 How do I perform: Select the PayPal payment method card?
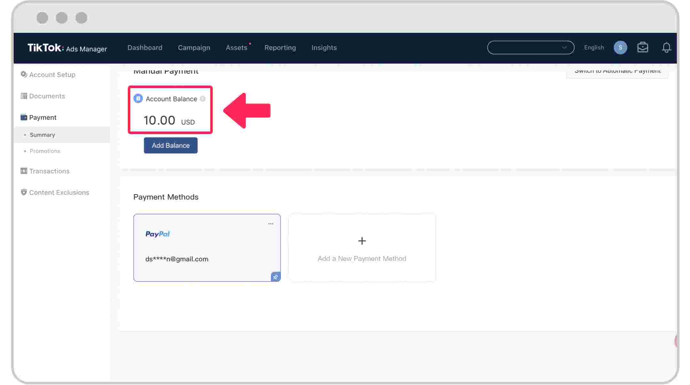click(x=207, y=248)
